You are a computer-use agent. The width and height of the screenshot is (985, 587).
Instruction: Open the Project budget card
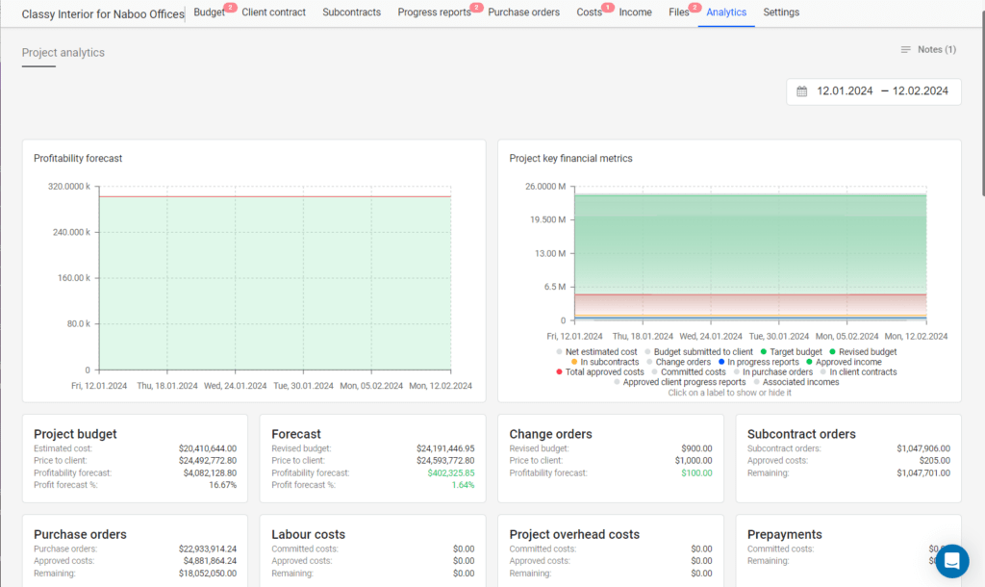135,458
